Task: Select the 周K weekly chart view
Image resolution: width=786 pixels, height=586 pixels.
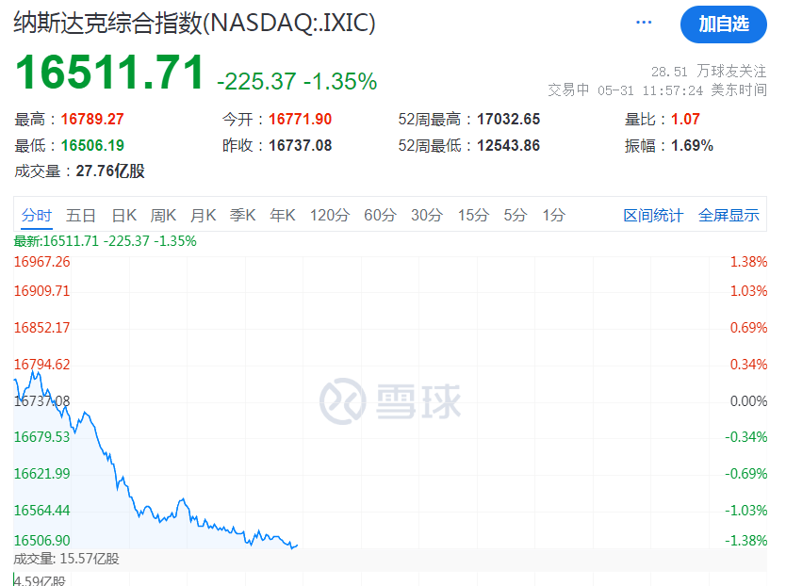Action: (162, 215)
